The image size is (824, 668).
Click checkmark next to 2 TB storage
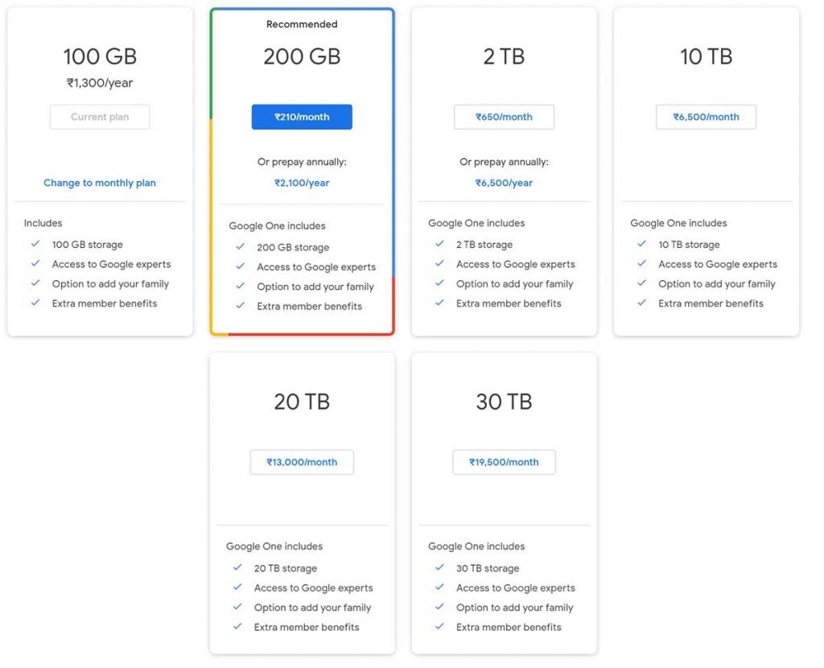coord(439,244)
